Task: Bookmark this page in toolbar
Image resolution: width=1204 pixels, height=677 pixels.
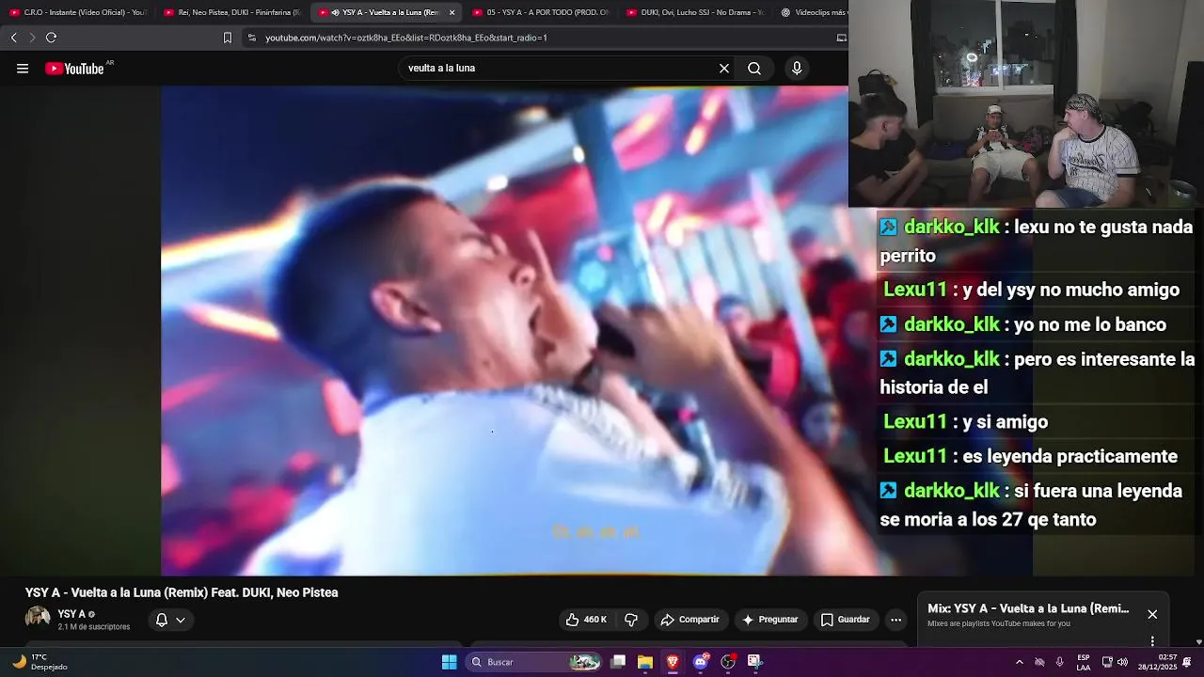Action: [227, 38]
